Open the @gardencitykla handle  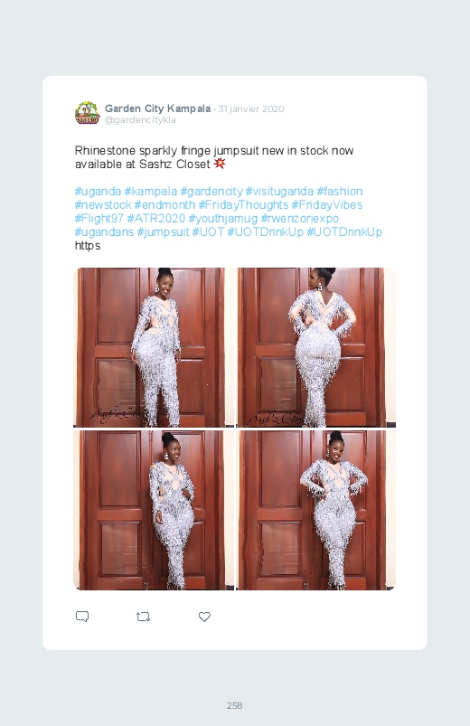[140, 120]
